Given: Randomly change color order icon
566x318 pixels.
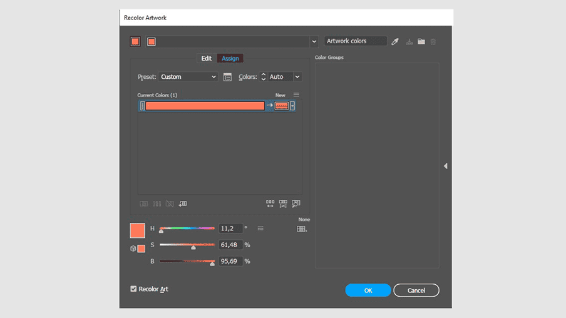Looking at the screenshot, I should 270,203.
